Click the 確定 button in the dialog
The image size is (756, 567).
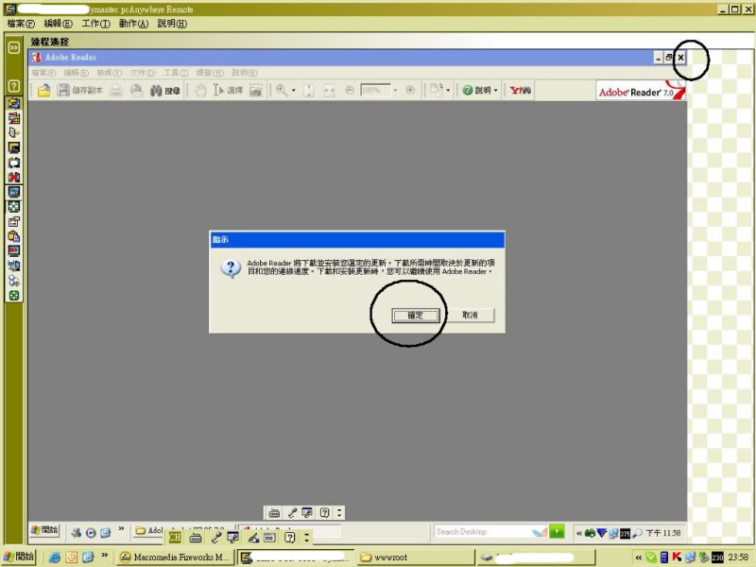coord(415,316)
